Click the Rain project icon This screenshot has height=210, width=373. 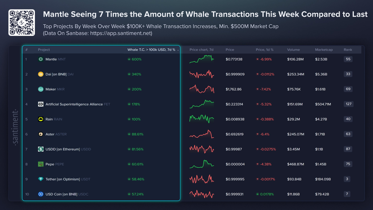(41, 119)
